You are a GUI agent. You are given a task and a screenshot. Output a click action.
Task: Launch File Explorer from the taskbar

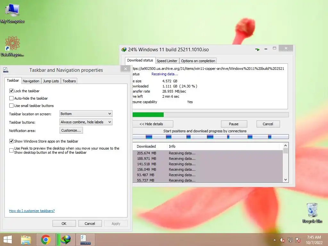(26, 240)
